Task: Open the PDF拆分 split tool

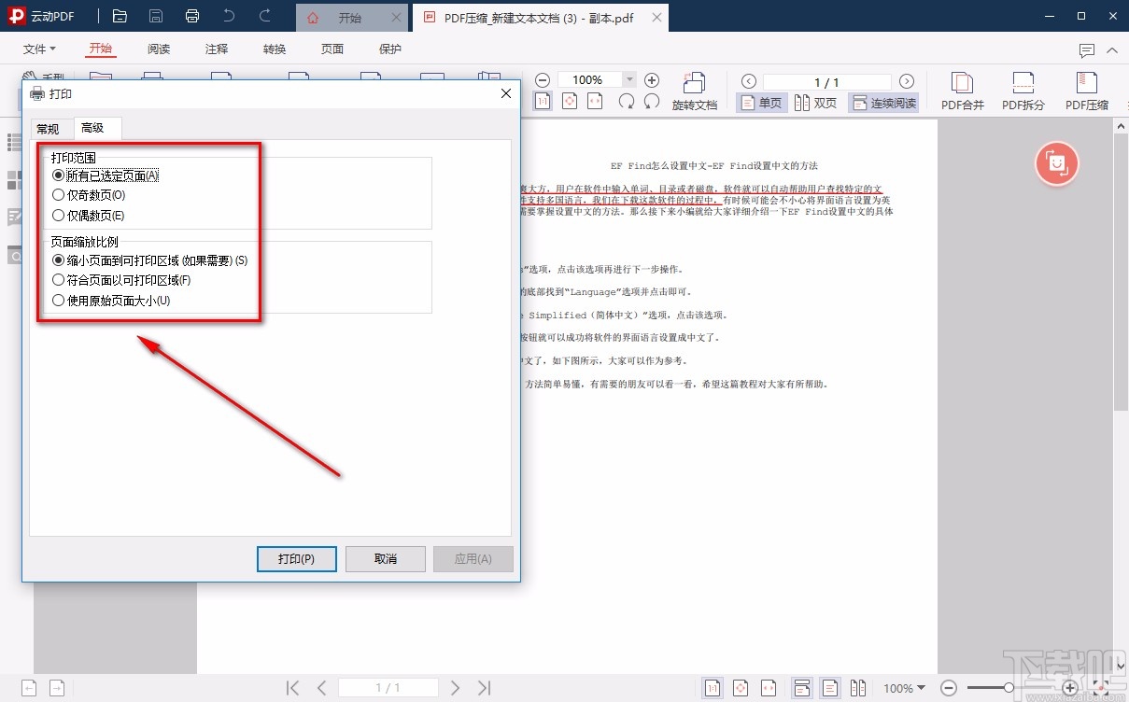Action: [1023, 91]
